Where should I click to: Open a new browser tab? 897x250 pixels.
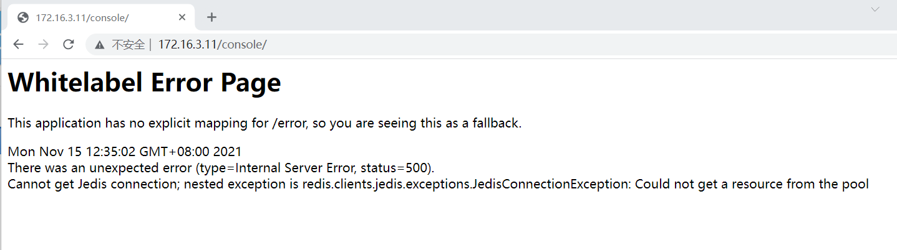(x=211, y=17)
